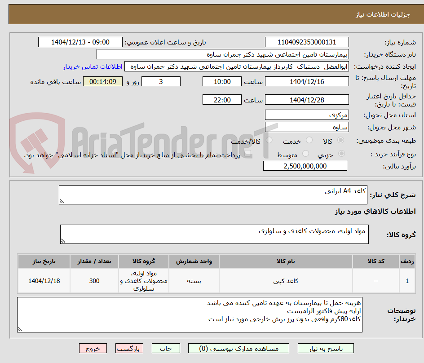Click the پاسخ به نیاز button
Screen dimensions: 424x363
point(326,348)
